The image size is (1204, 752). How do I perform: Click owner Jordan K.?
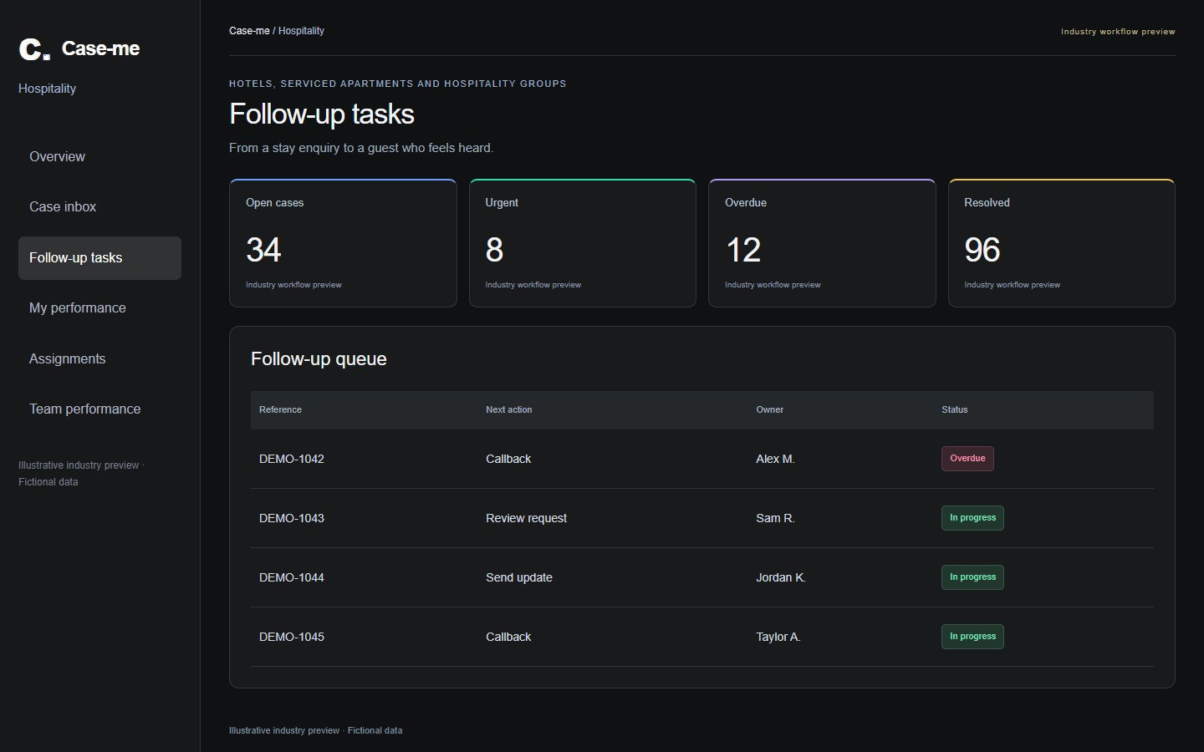[x=781, y=578]
